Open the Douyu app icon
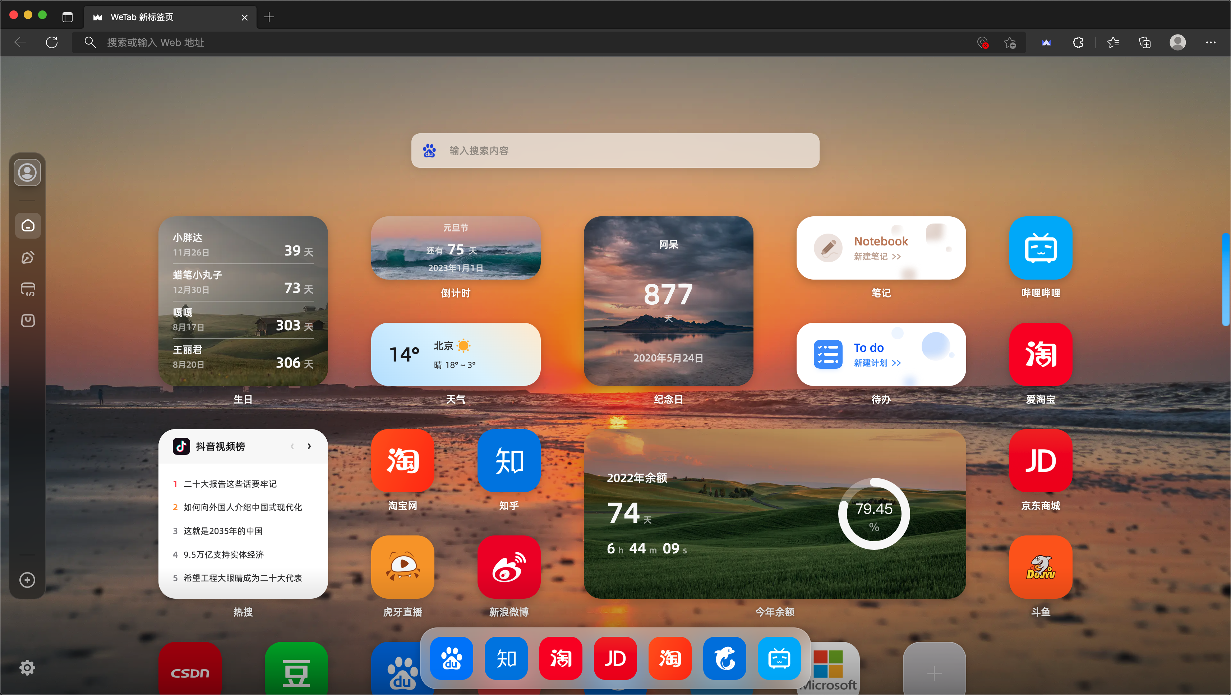 1040,566
